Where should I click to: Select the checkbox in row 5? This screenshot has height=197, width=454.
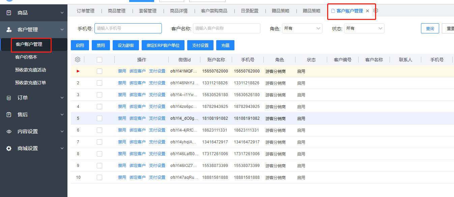[x=100, y=118]
